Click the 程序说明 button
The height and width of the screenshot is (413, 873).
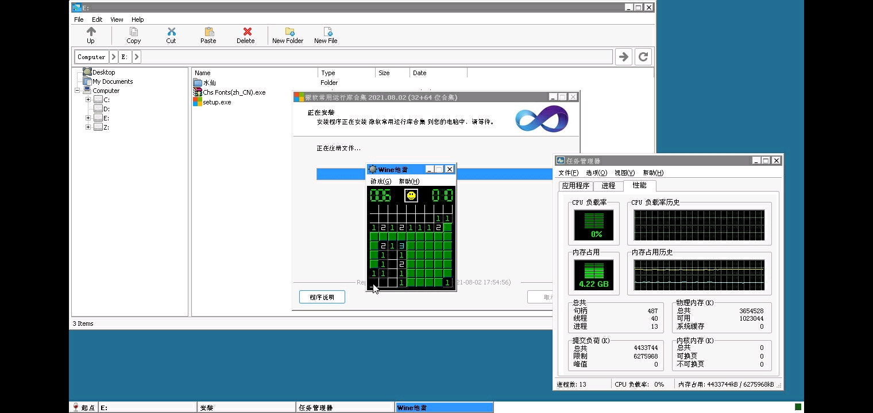[x=322, y=297]
